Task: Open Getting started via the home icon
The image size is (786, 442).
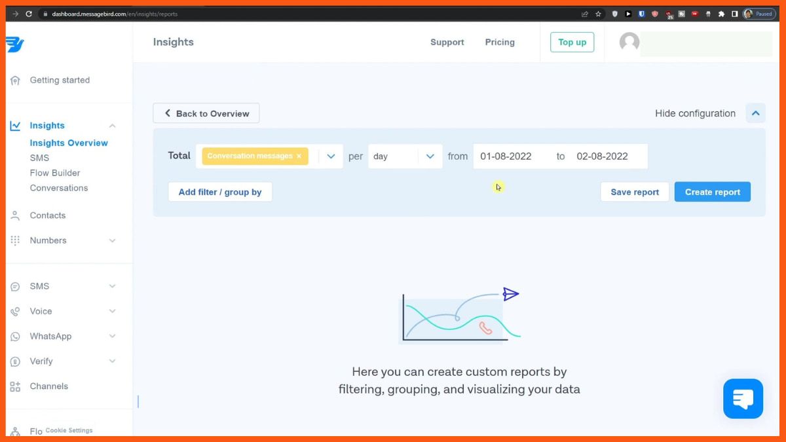Action: click(15, 80)
